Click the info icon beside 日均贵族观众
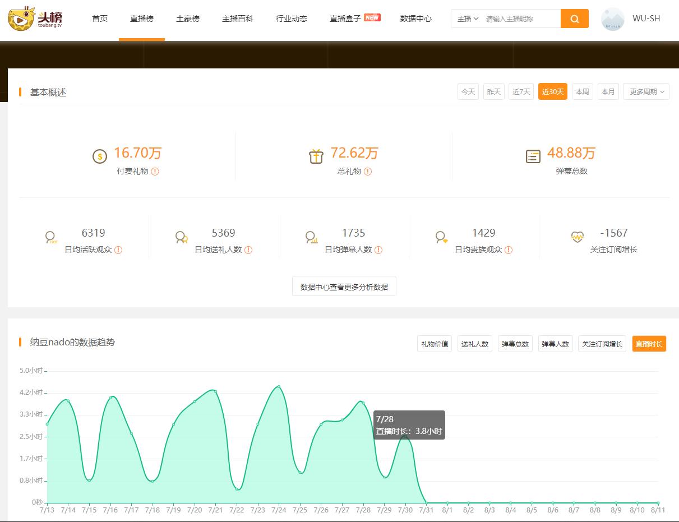Viewport: 679px width, 522px height. click(508, 250)
